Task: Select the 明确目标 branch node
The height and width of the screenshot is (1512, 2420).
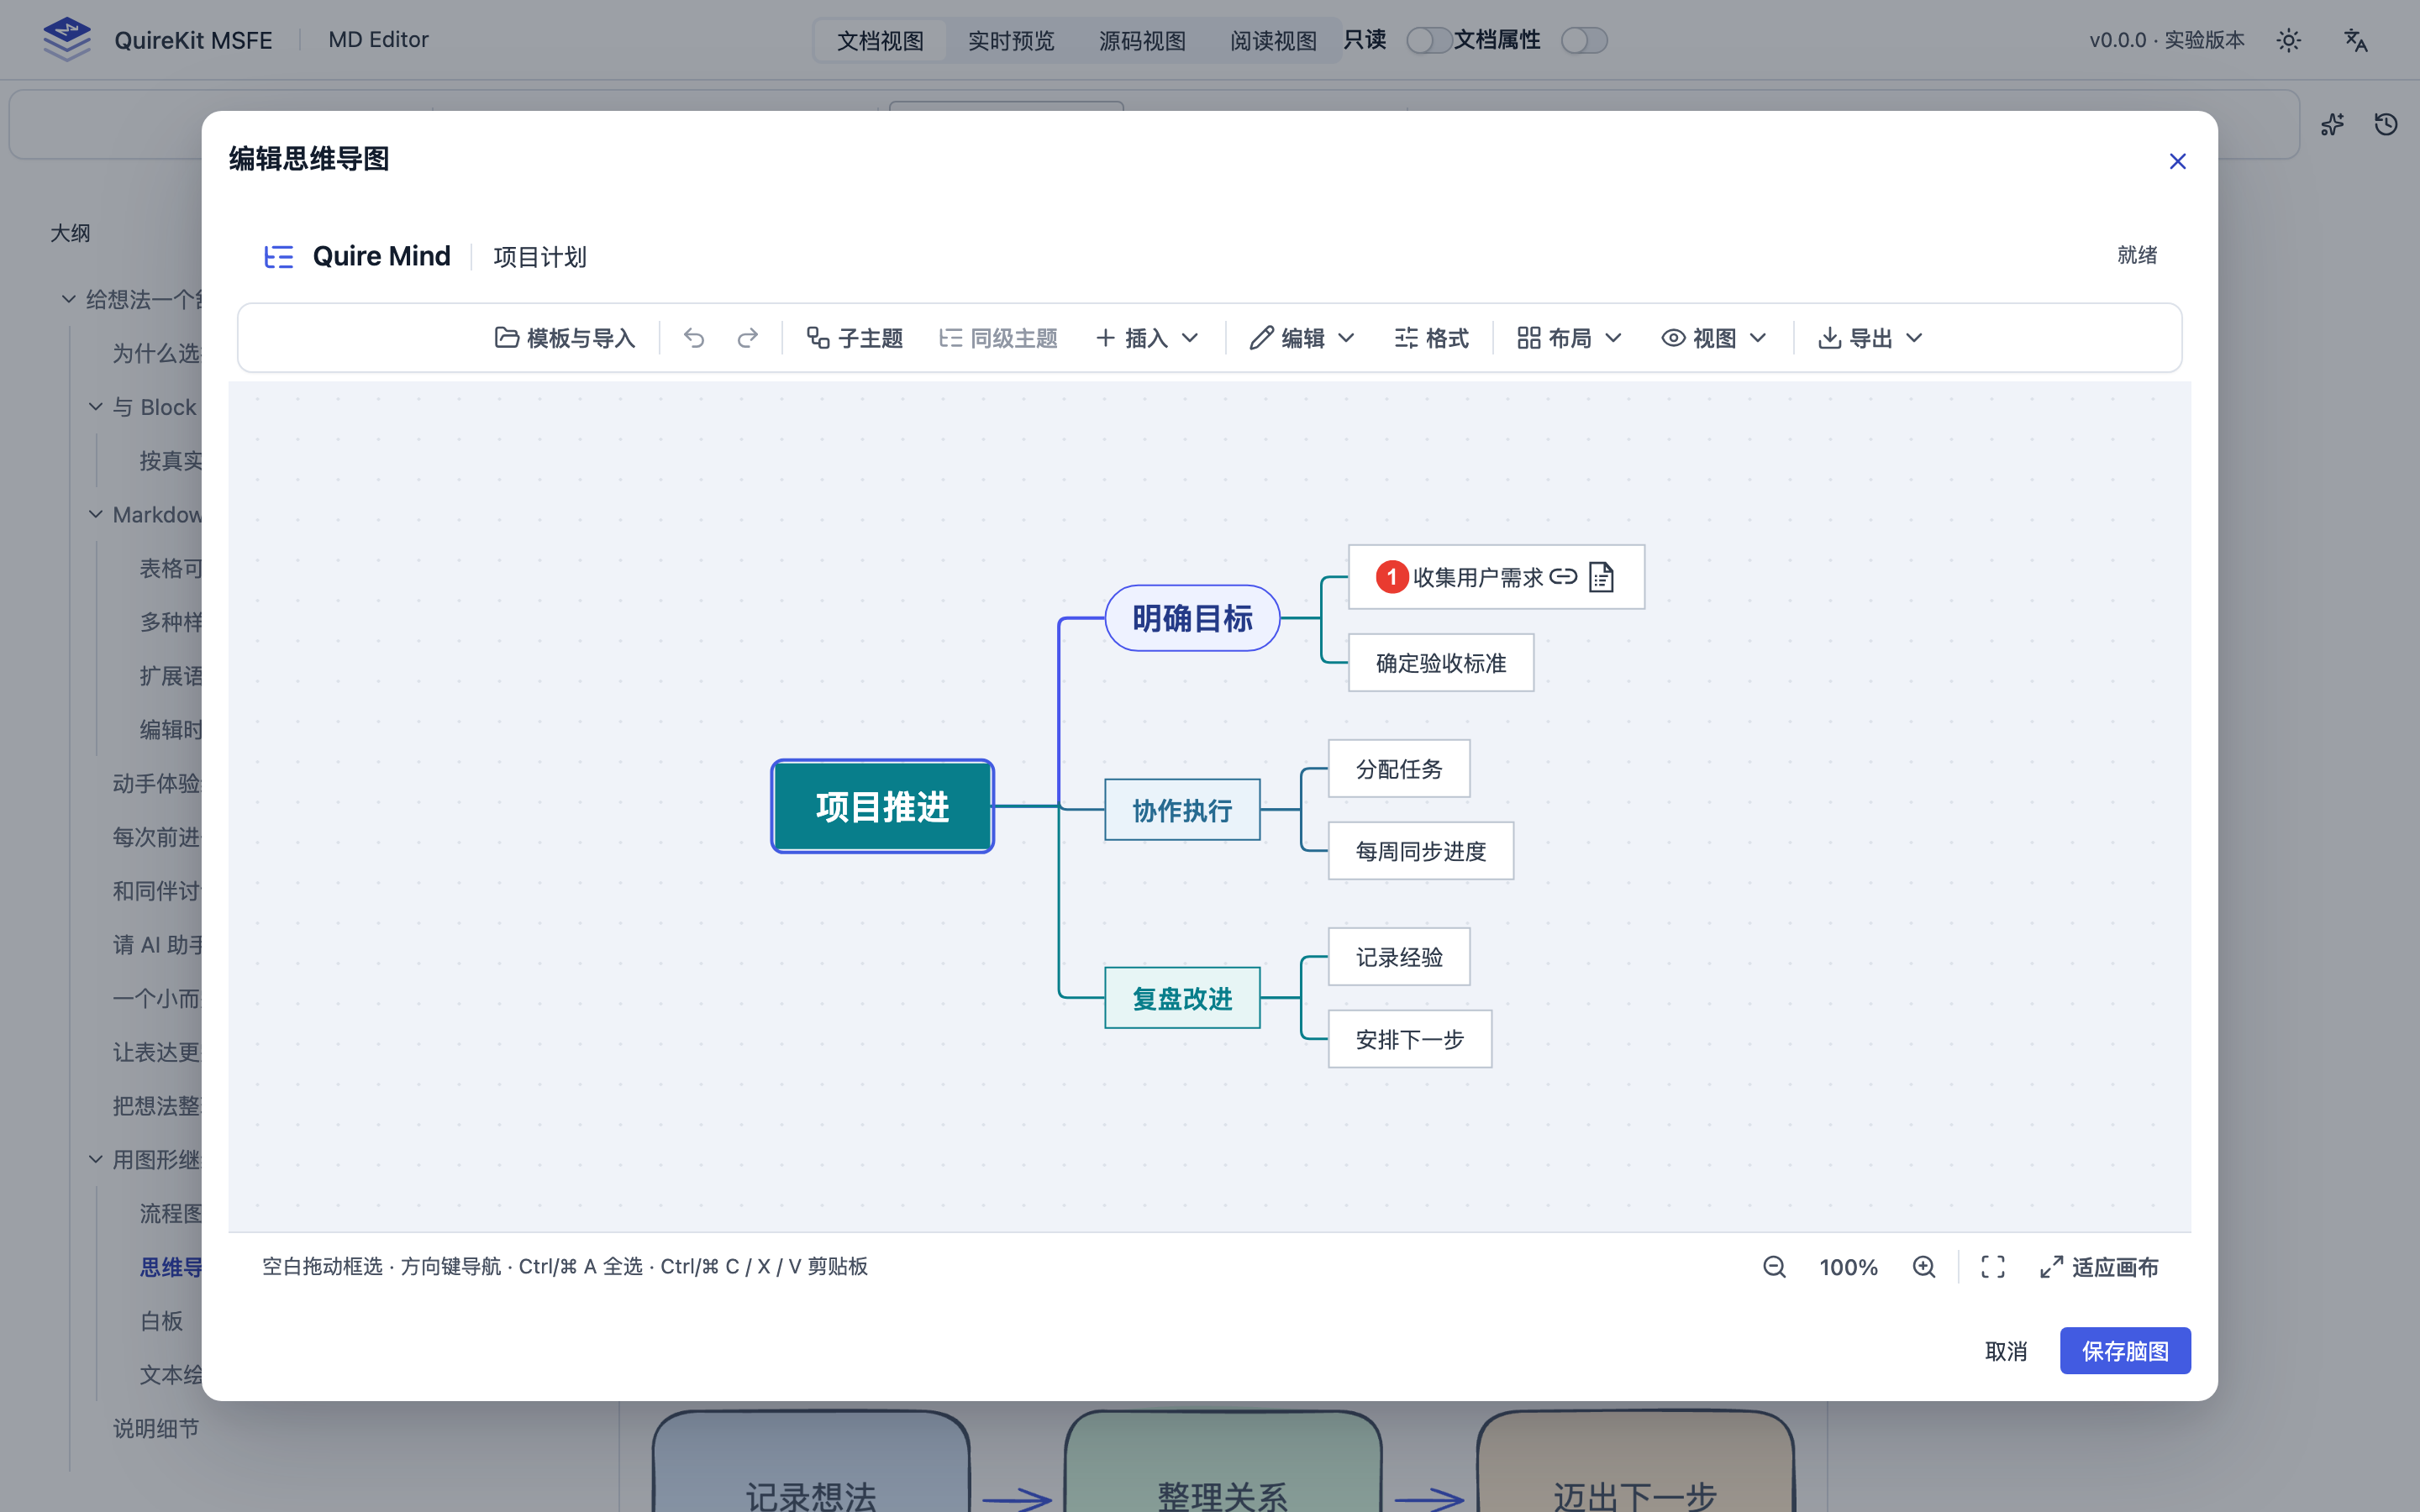Action: (1192, 618)
